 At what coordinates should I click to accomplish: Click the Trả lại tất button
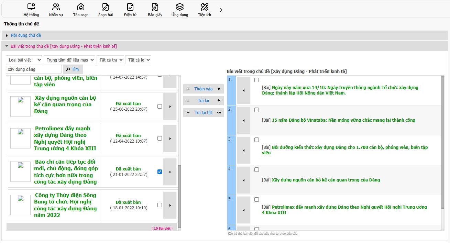pyautogui.click(x=204, y=112)
